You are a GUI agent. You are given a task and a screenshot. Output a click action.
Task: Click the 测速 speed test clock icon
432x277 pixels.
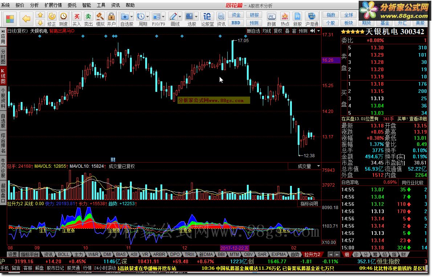tap(64, 16)
